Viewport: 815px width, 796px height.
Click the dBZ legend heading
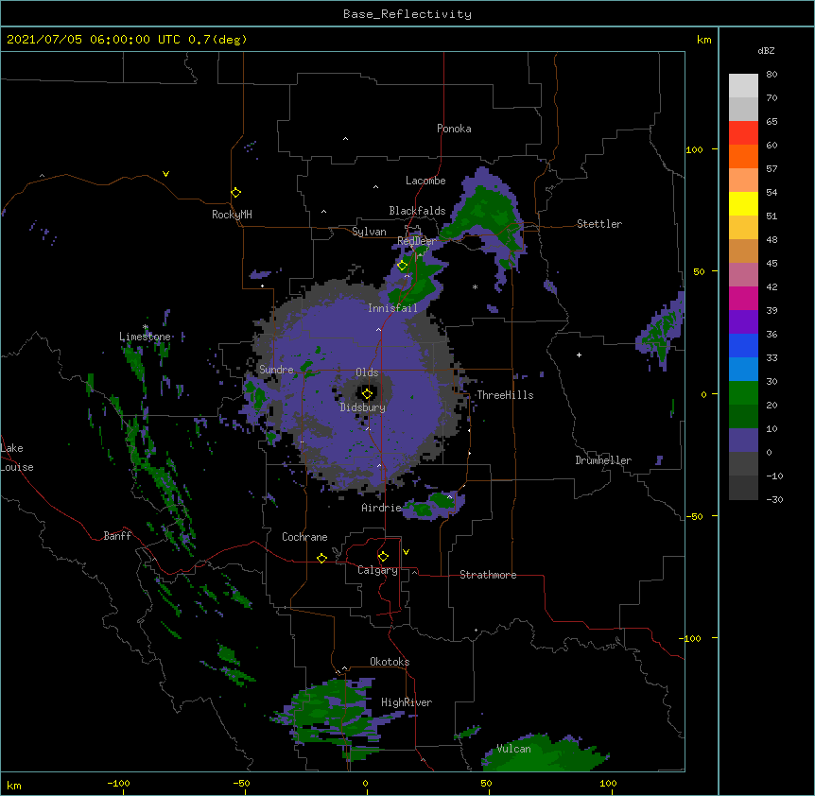pyautogui.click(x=766, y=50)
